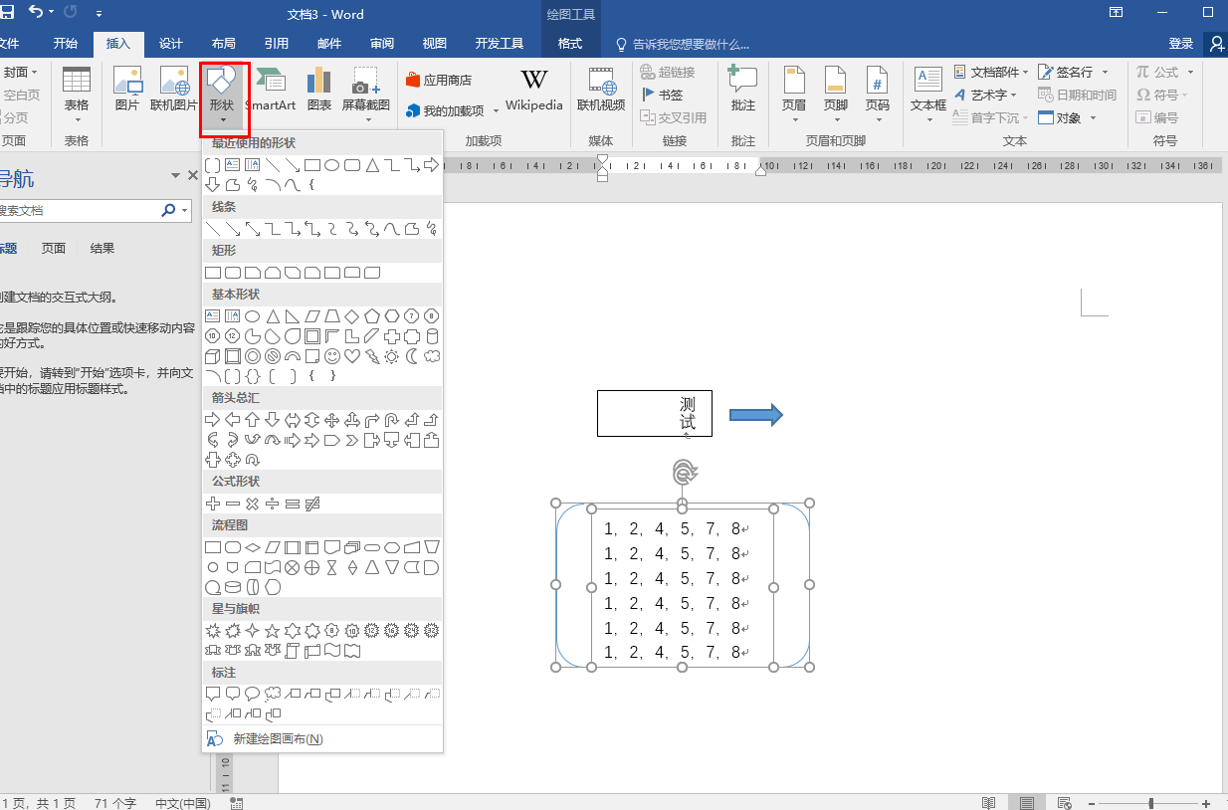Click the 搜索文档 search document field

coord(78,211)
